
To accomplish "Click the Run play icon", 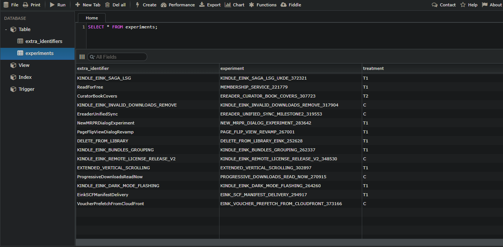I will pos(52,5).
